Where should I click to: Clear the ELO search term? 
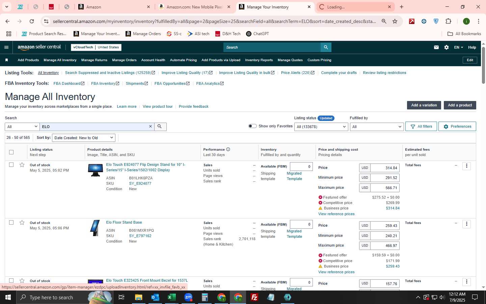pos(151,126)
